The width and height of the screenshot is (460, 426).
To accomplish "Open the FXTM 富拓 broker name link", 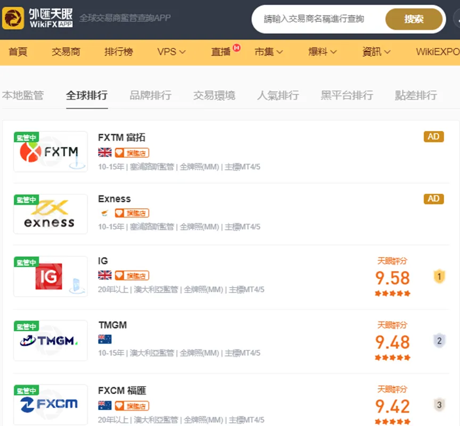I will 122,137.
